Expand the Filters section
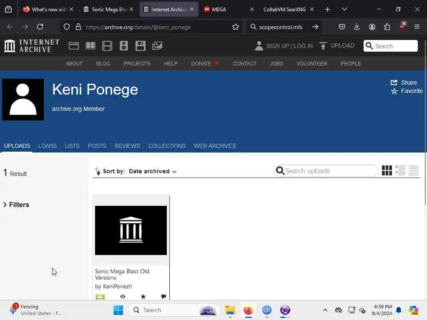This screenshot has height=320, width=427. (x=16, y=205)
